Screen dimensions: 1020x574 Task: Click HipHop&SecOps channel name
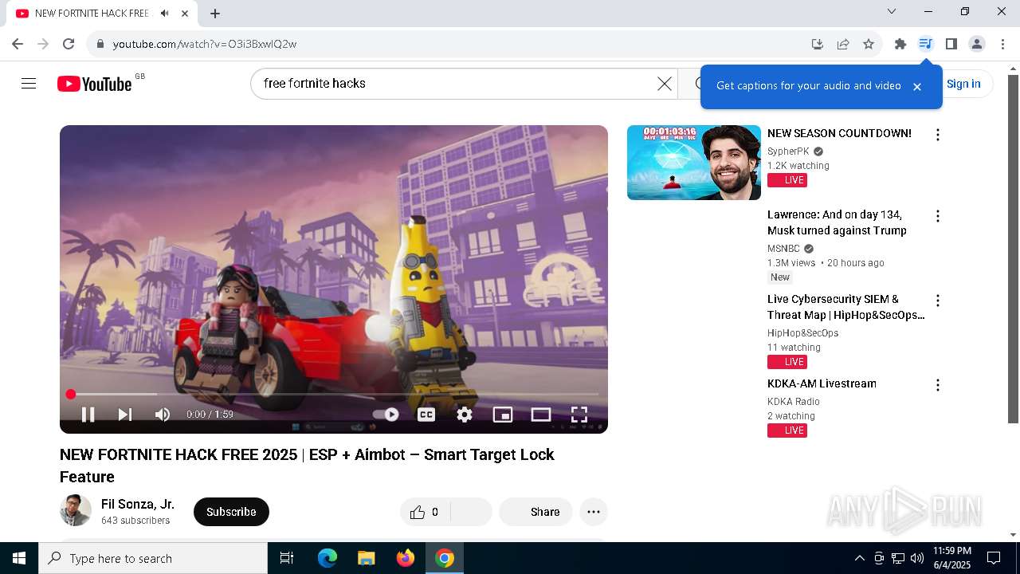point(802,333)
